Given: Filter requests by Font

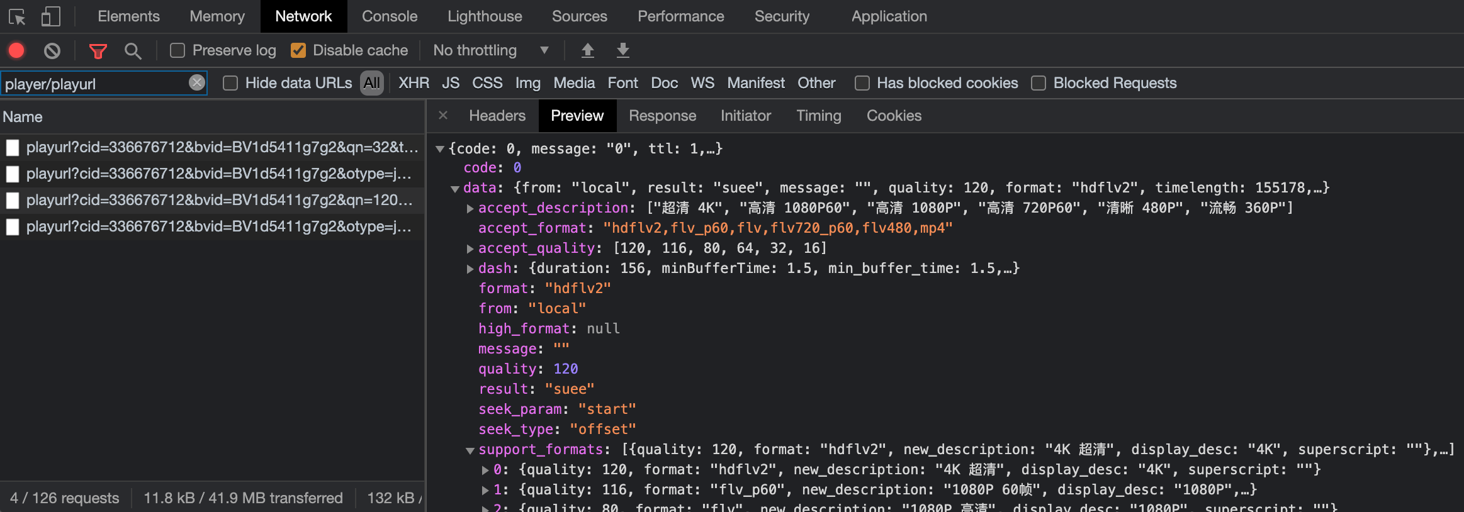Looking at the screenshot, I should click(x=622, y=83).
